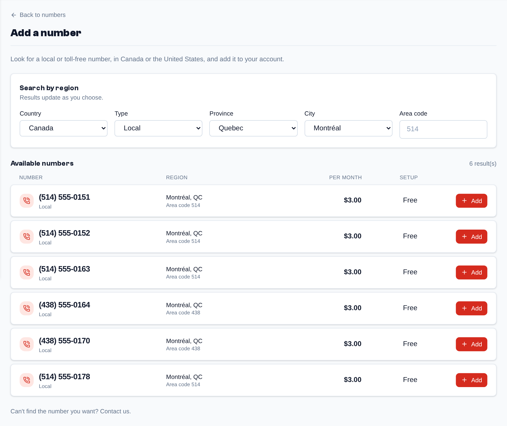Viewport: 507px width, 426px height.
Task: Click the phone icon for (514) 555-0152
Action: pos(27,237)
